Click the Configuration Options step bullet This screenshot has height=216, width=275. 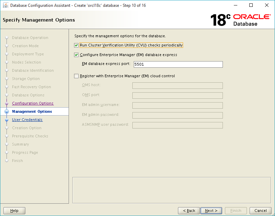7,104
